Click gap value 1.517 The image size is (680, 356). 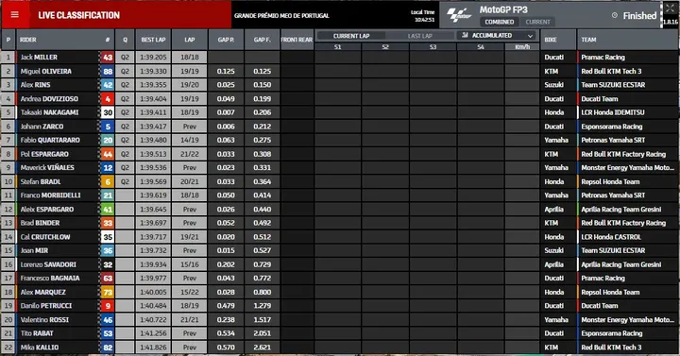[262, 319]
